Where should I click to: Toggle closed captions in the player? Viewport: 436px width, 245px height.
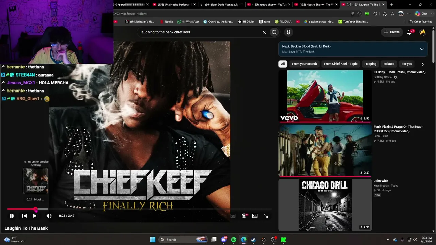click(233, 216)
